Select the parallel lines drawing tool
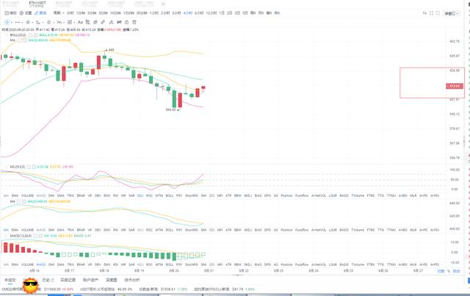 48,22
